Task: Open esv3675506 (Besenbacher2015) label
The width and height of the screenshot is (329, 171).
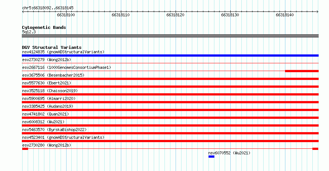Action: pos(53,75)
